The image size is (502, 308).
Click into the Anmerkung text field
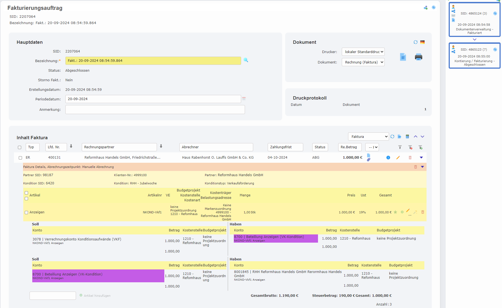(155, 110)
